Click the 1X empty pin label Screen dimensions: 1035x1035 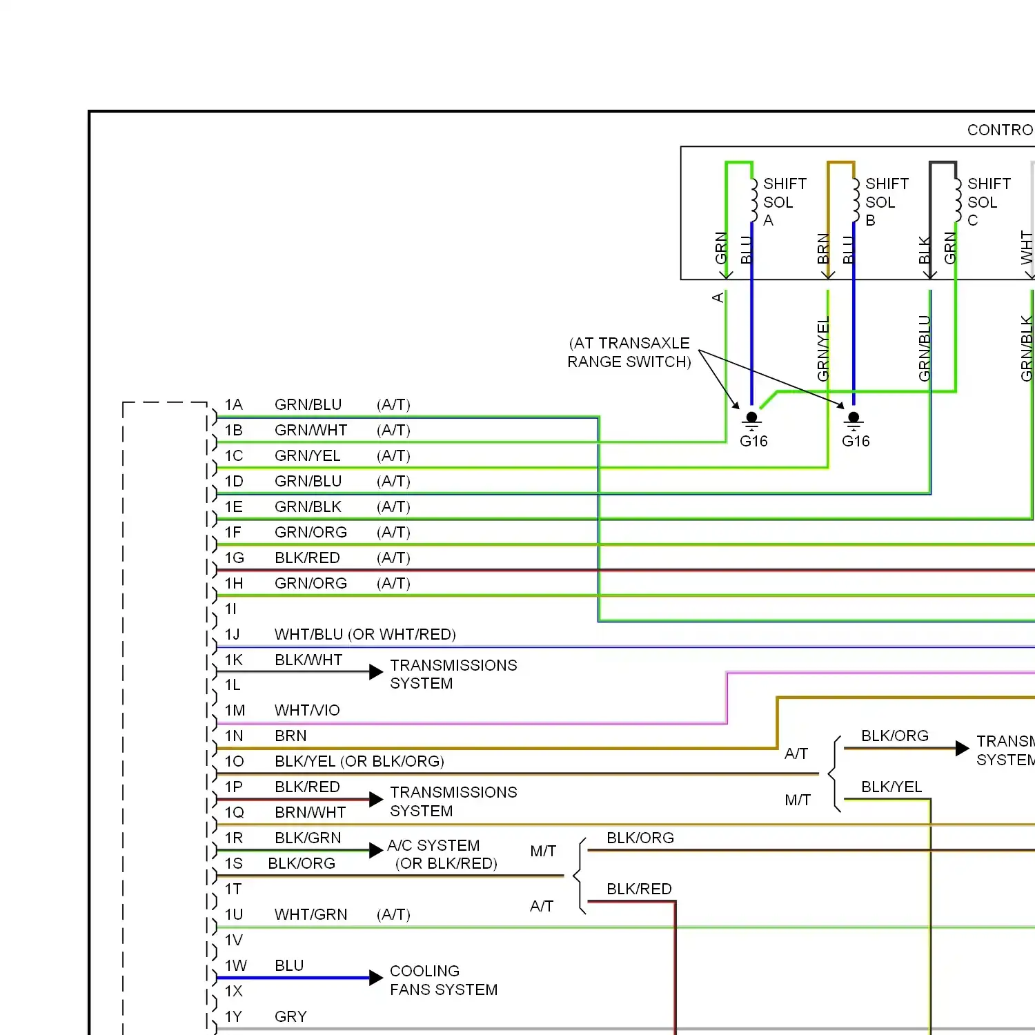click(x=233, y=992)
